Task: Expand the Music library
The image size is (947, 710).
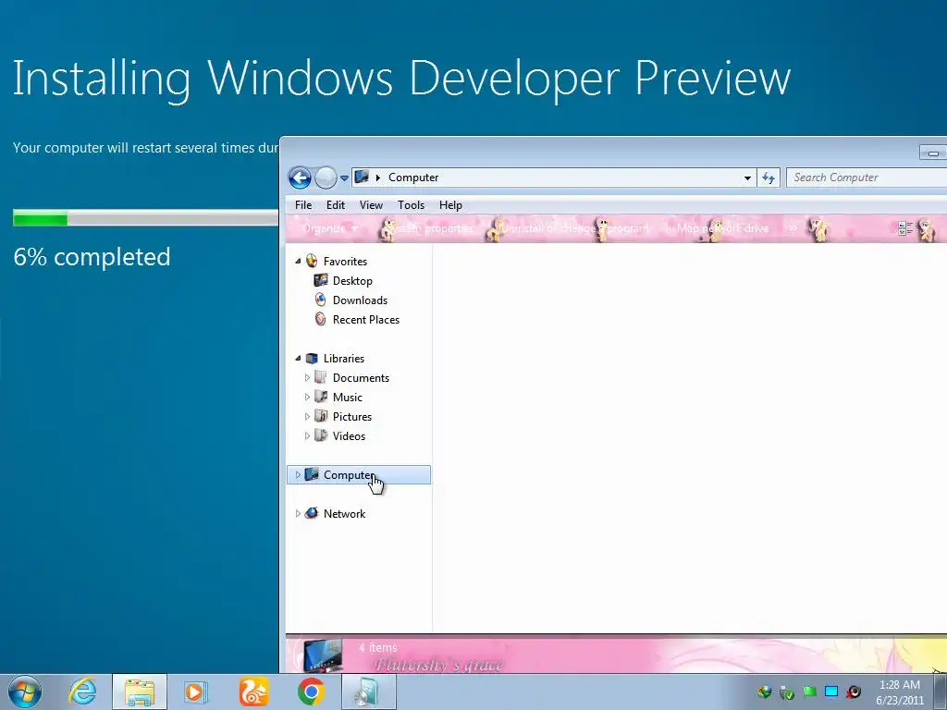Action: click(x=307, y=398)
